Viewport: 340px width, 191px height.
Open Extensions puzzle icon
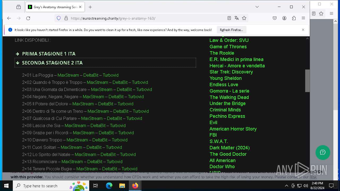pyautogui.click(x=294, y=18)
